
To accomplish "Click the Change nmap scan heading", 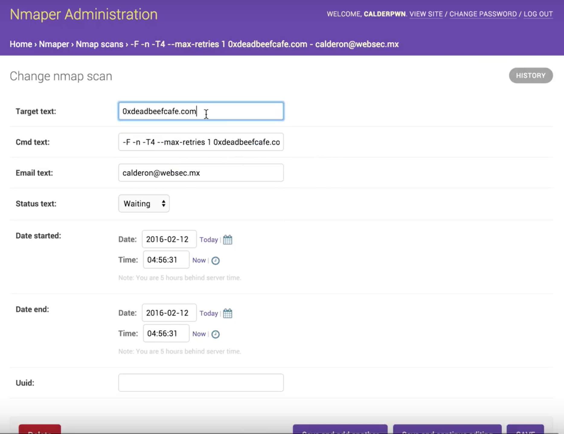I will pos(61,76).
